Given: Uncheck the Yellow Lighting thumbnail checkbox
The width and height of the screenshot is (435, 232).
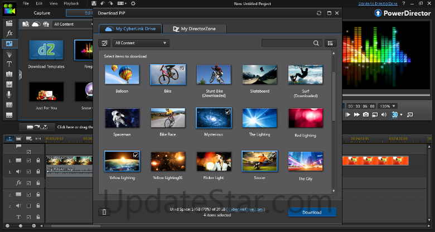Looking at the screenshot, I should tap(136, 155).
